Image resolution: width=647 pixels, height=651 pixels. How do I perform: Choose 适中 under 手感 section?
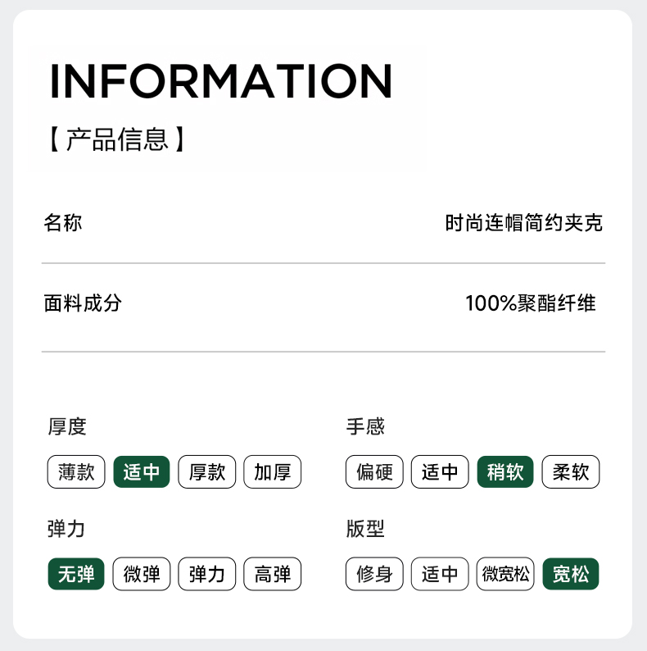click(x=440, y=472)
